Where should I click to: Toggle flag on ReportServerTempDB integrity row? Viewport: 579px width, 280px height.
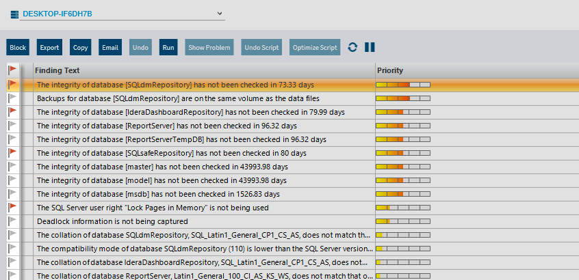(13, 139)
